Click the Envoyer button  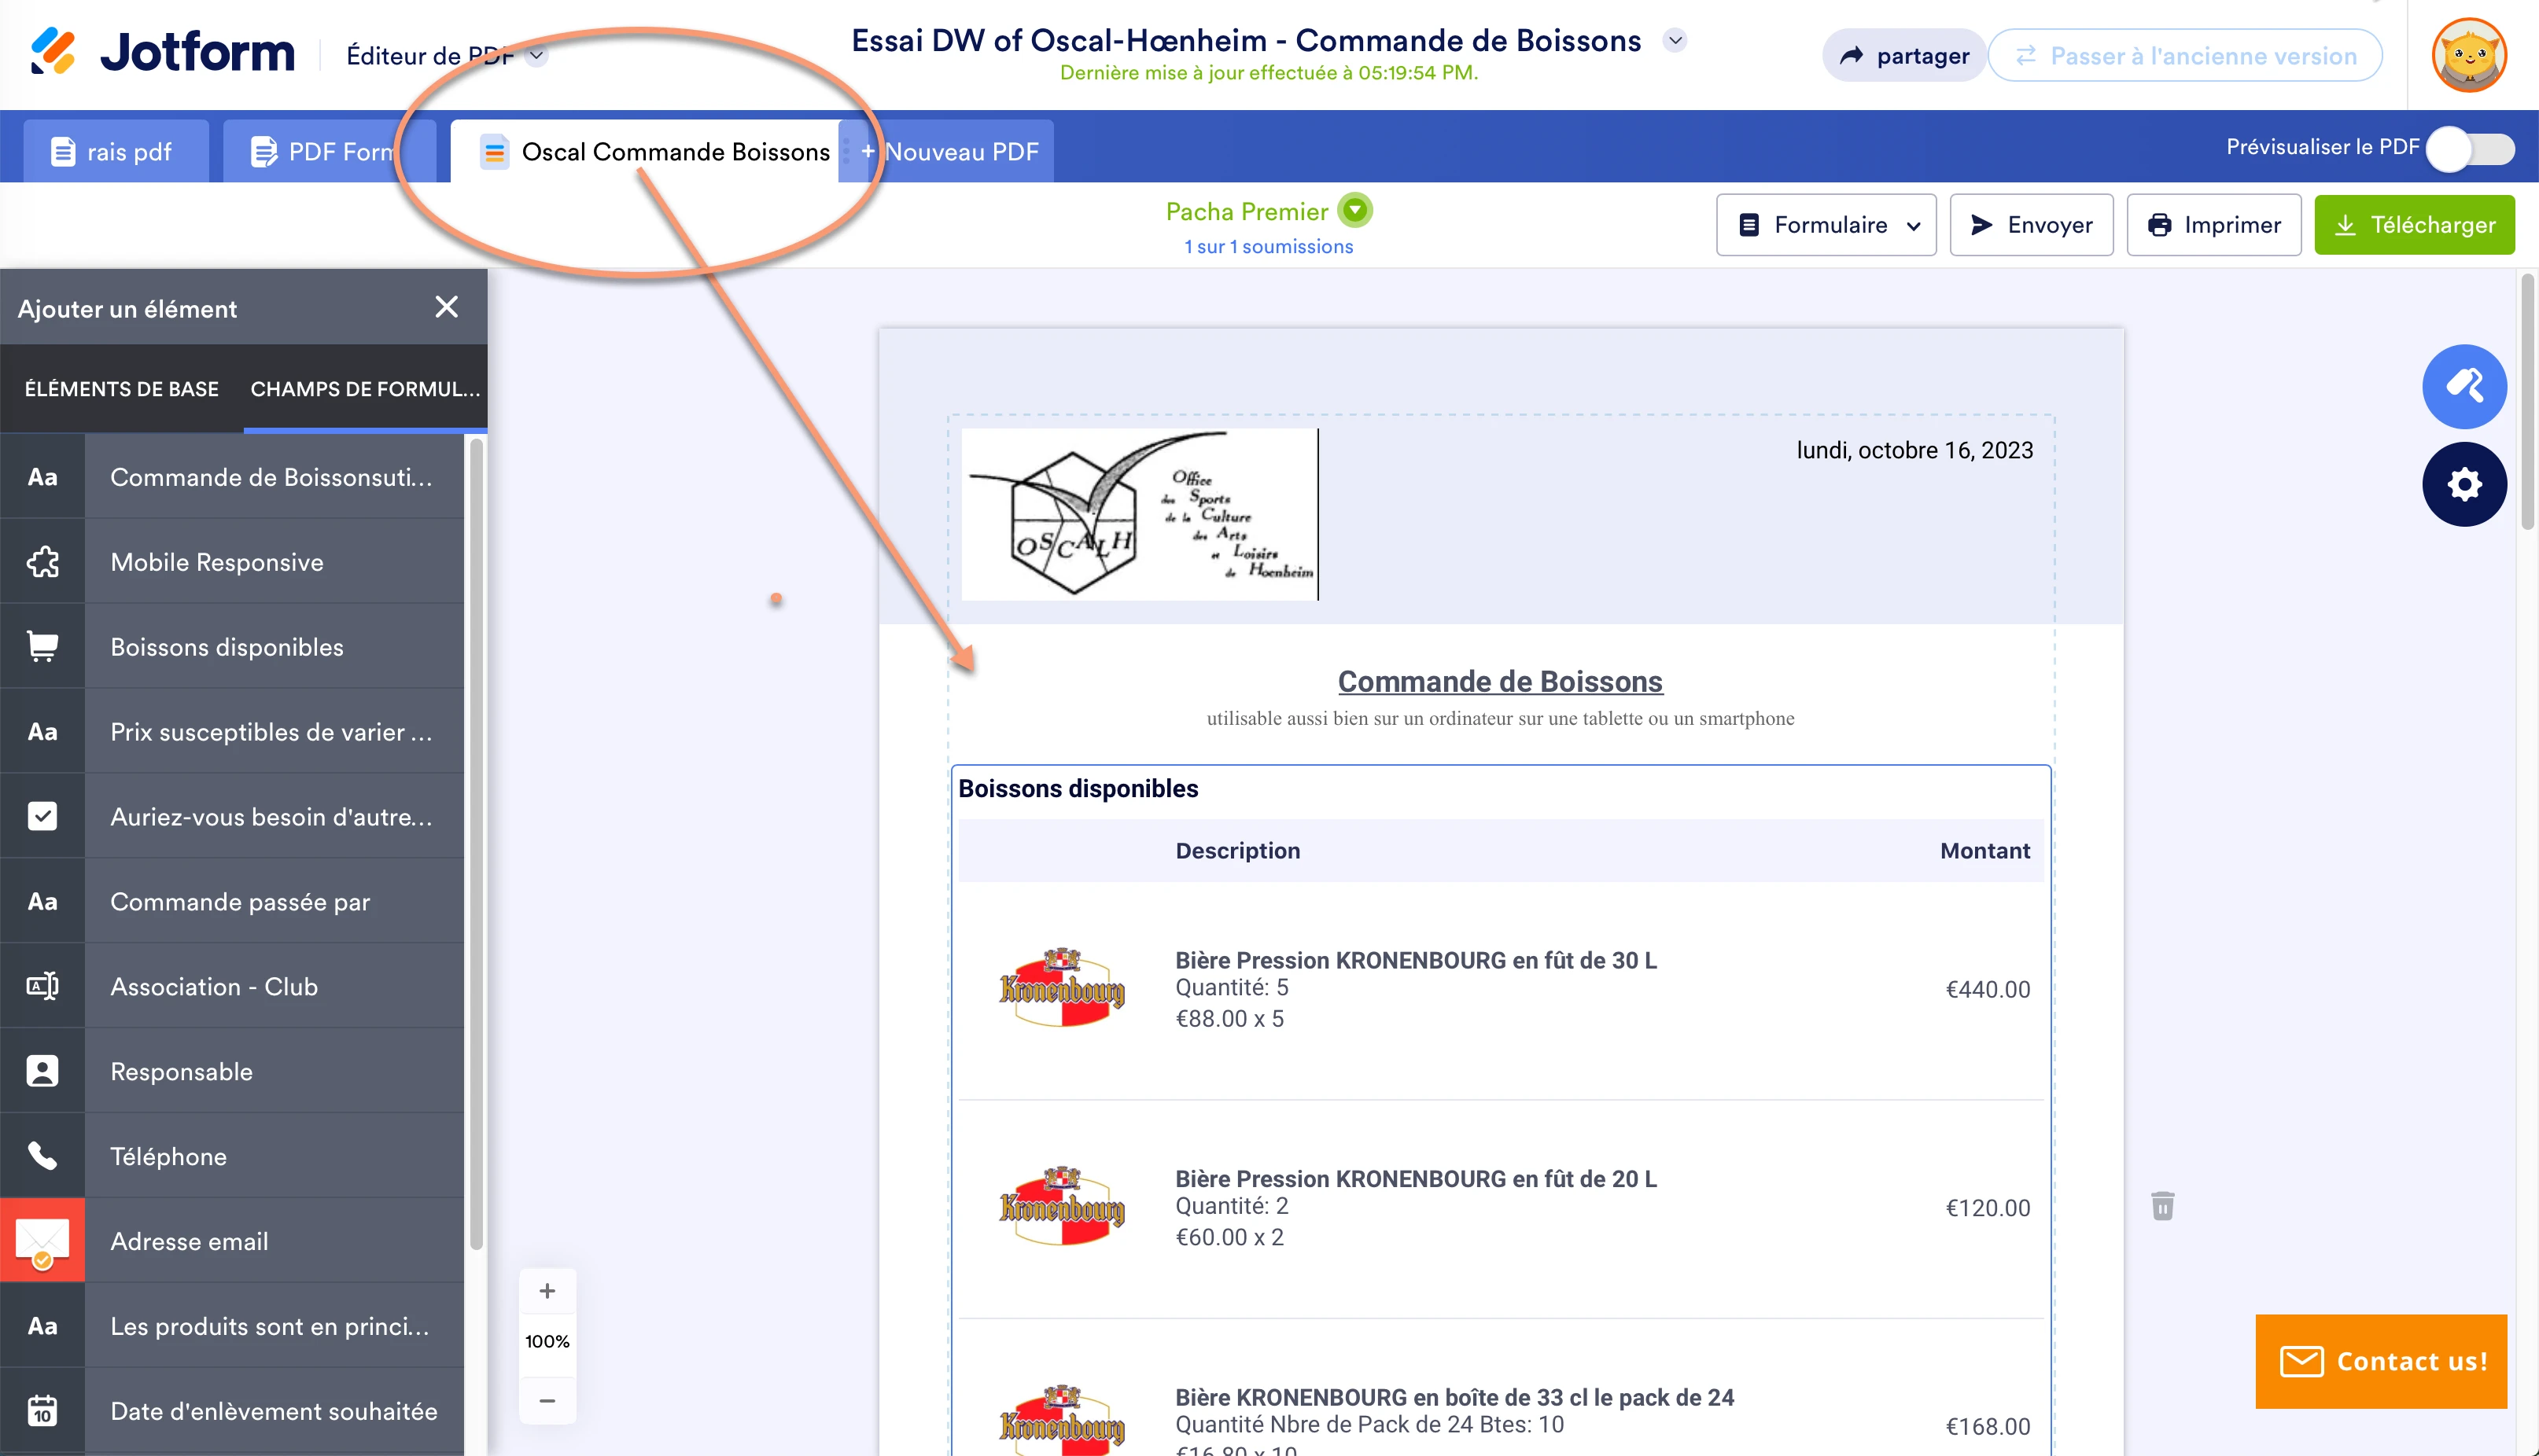point(2031,225)
